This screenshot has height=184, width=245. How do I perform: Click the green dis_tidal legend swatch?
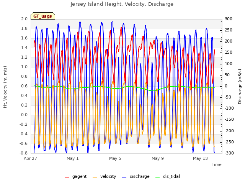[x=158, y=177]
